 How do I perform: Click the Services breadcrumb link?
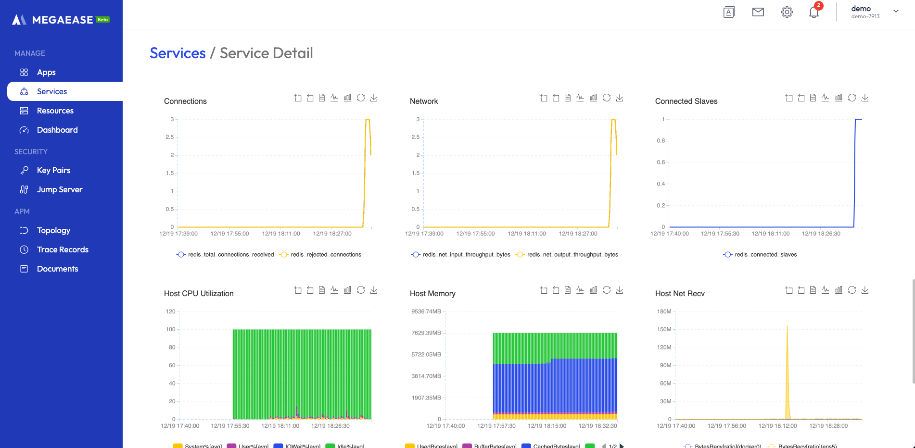[178, 53]
